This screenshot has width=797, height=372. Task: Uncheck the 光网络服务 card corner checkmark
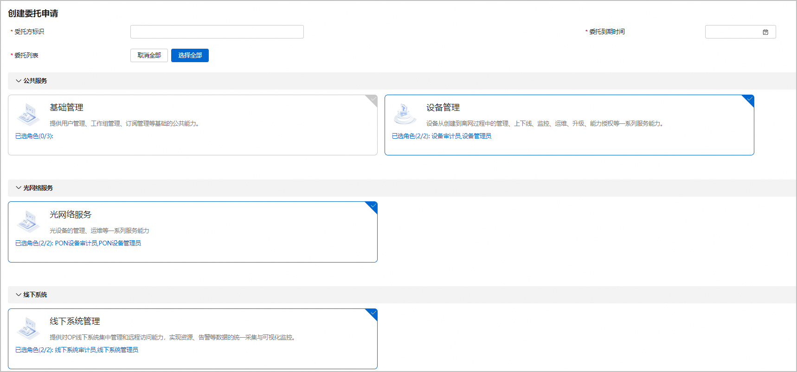pyautogui.click(x=373, y=207)
